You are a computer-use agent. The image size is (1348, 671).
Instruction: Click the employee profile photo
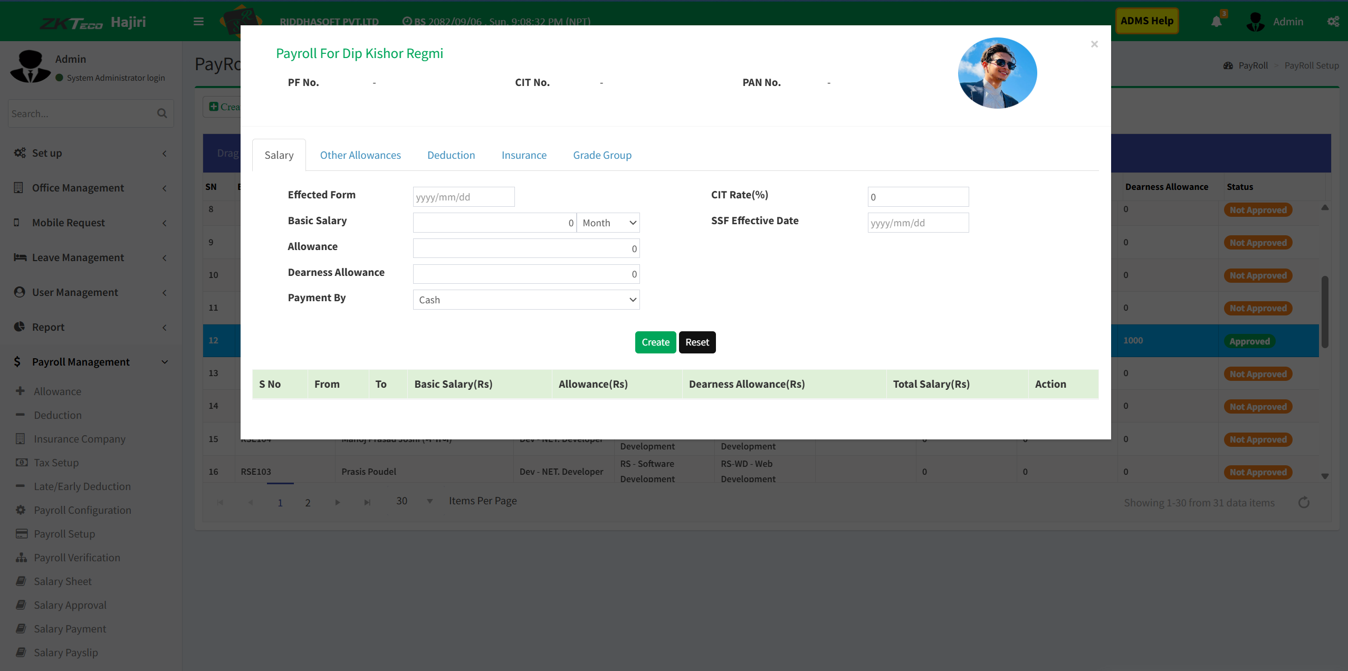click(997, 73)
